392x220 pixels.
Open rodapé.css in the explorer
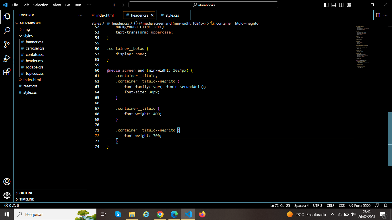click(50, 67)
